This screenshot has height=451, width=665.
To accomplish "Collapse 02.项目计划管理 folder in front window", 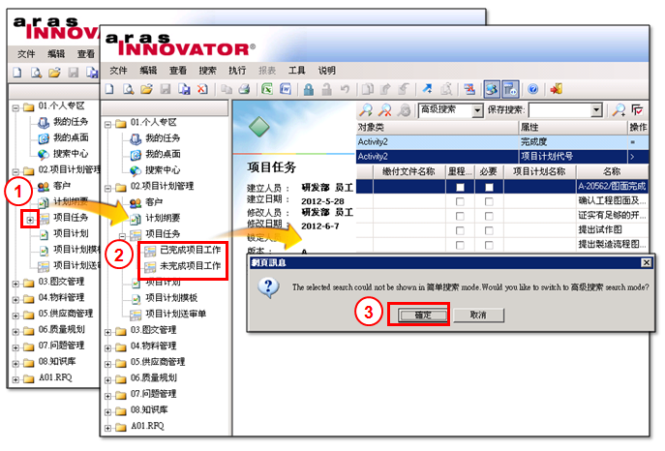I will pos(107,188).
